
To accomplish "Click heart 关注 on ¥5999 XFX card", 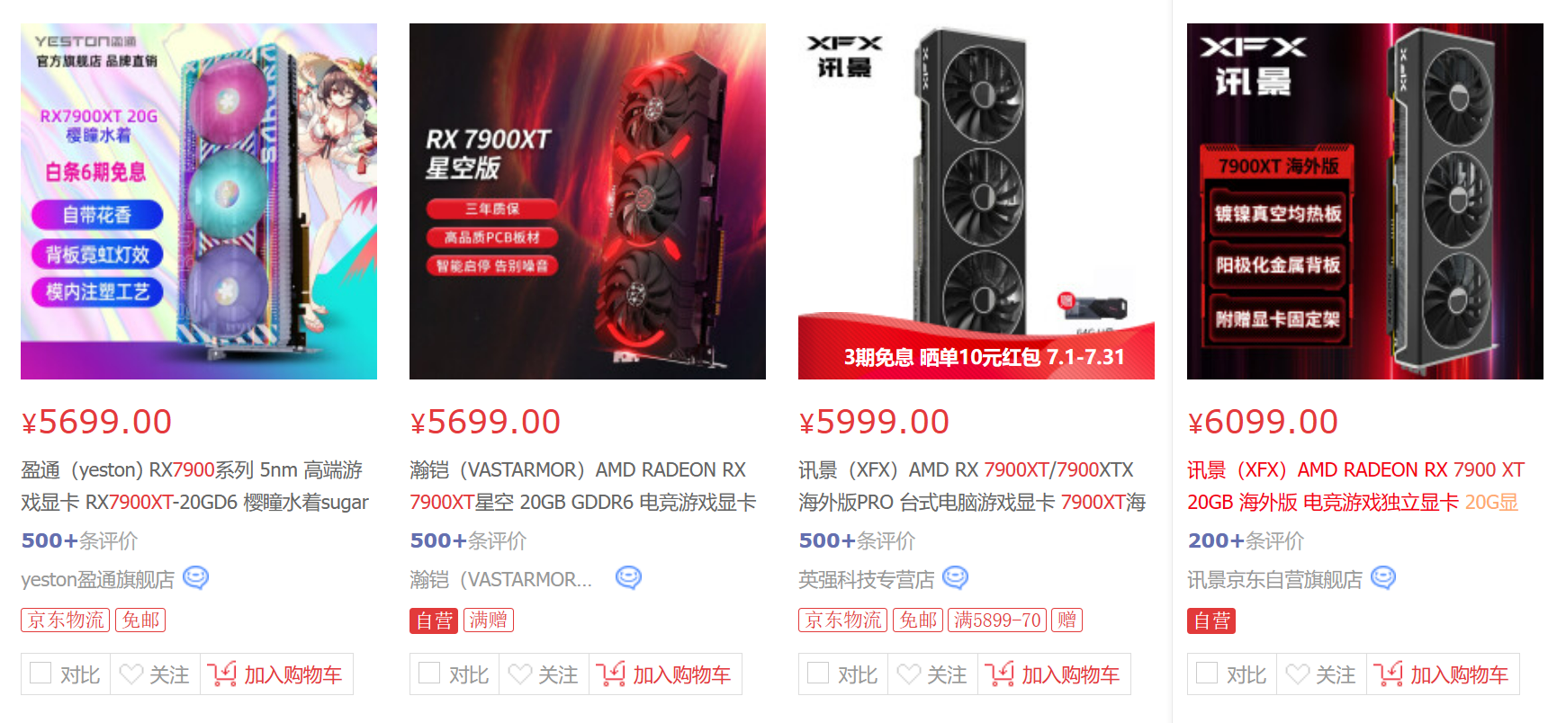I will pos(909,674).
